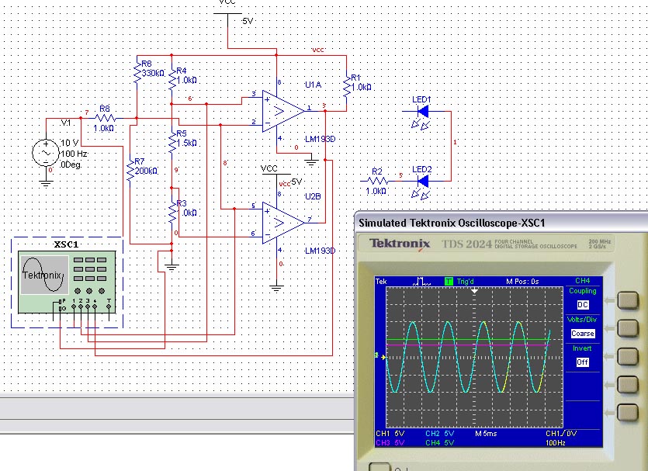The image size is (648, 471).
Task: Click the 100 Hz label of V1
Action: [x=74, y=154]
